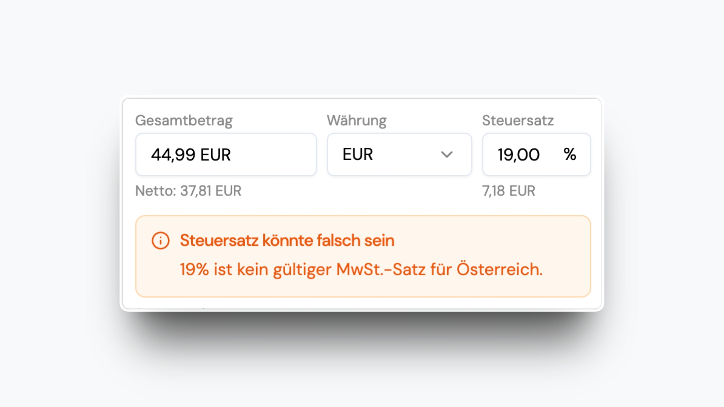Click the percent symbol in the Steuersatz field
This screenshot has height=407, width=724.
click(570, 155)
